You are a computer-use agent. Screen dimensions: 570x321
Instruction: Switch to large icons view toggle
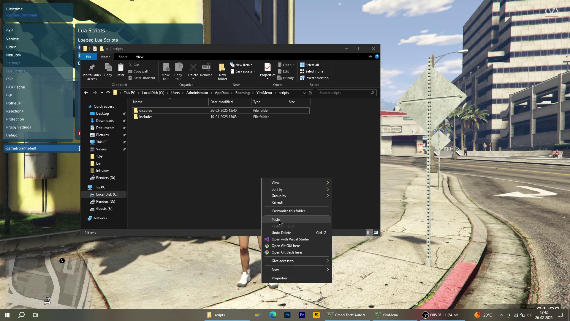tap(376, 233)
